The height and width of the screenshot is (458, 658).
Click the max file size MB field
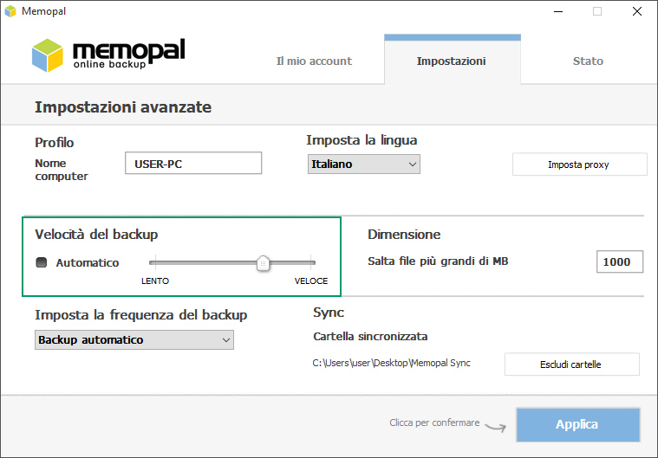tap(620, 261)
